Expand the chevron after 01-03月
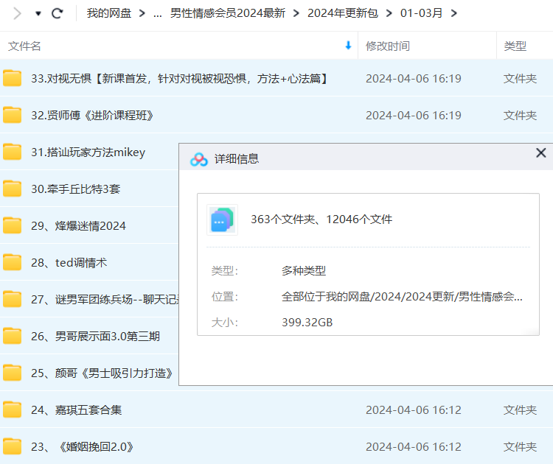Screen dimensions: 553x464 [x=453, y=13]
